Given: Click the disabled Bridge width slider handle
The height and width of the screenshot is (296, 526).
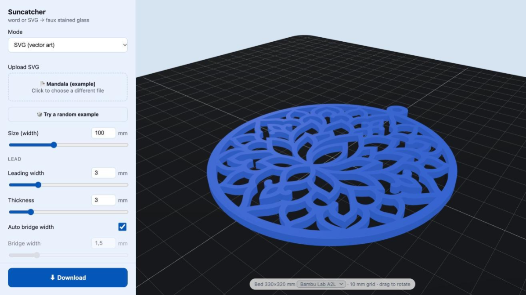Looking at the screenshot, I should [37, 256].
